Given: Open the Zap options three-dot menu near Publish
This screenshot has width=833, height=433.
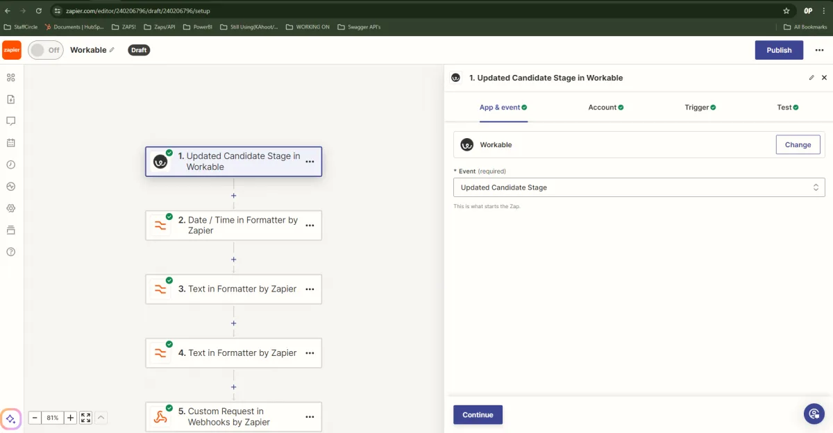Looking at the screenshot, I should 819,50.
